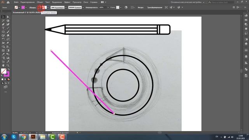The image size is (249, 140).
Task: Select the Magic Wand tool
Action: tap(3, 21)
